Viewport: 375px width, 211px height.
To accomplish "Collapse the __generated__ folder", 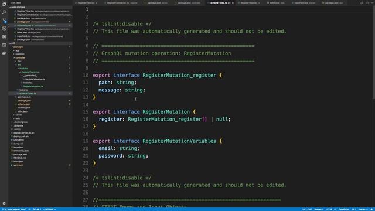I will pyautogui.click(x=29, y=76).
